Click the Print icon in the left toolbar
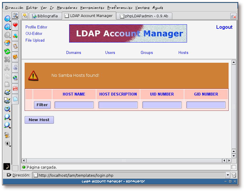245x192 pixels. pos(7,92)
